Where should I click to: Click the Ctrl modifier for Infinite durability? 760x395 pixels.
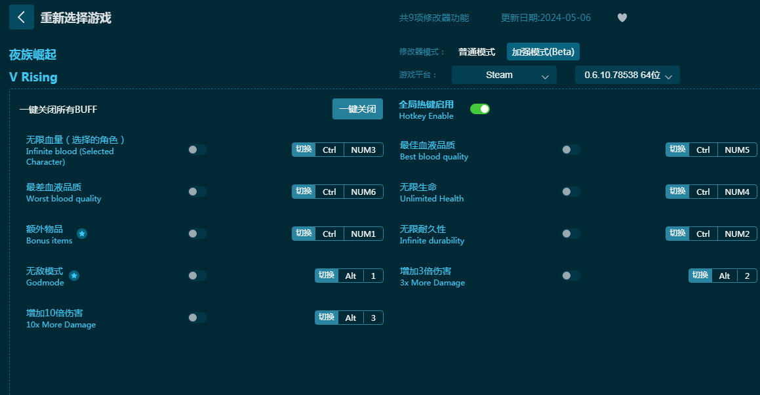coord(704,234)
